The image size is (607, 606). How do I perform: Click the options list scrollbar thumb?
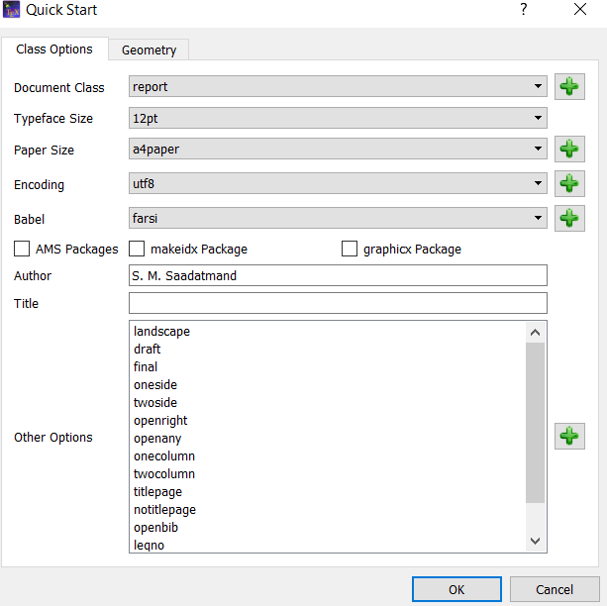click(x=535, y=423)
